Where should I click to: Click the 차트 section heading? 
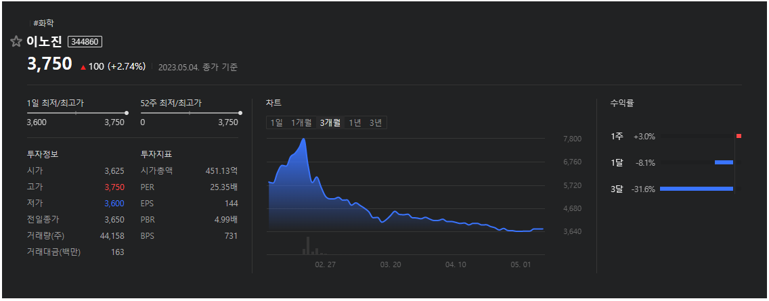click(x=273, y=103)
